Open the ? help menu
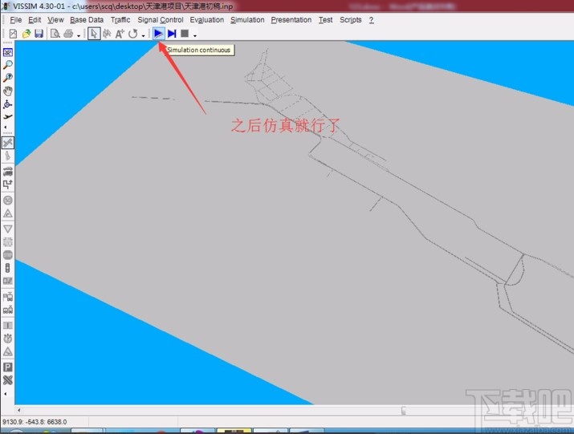This screenshot has height=434, width=574. (x=371, y=20)
